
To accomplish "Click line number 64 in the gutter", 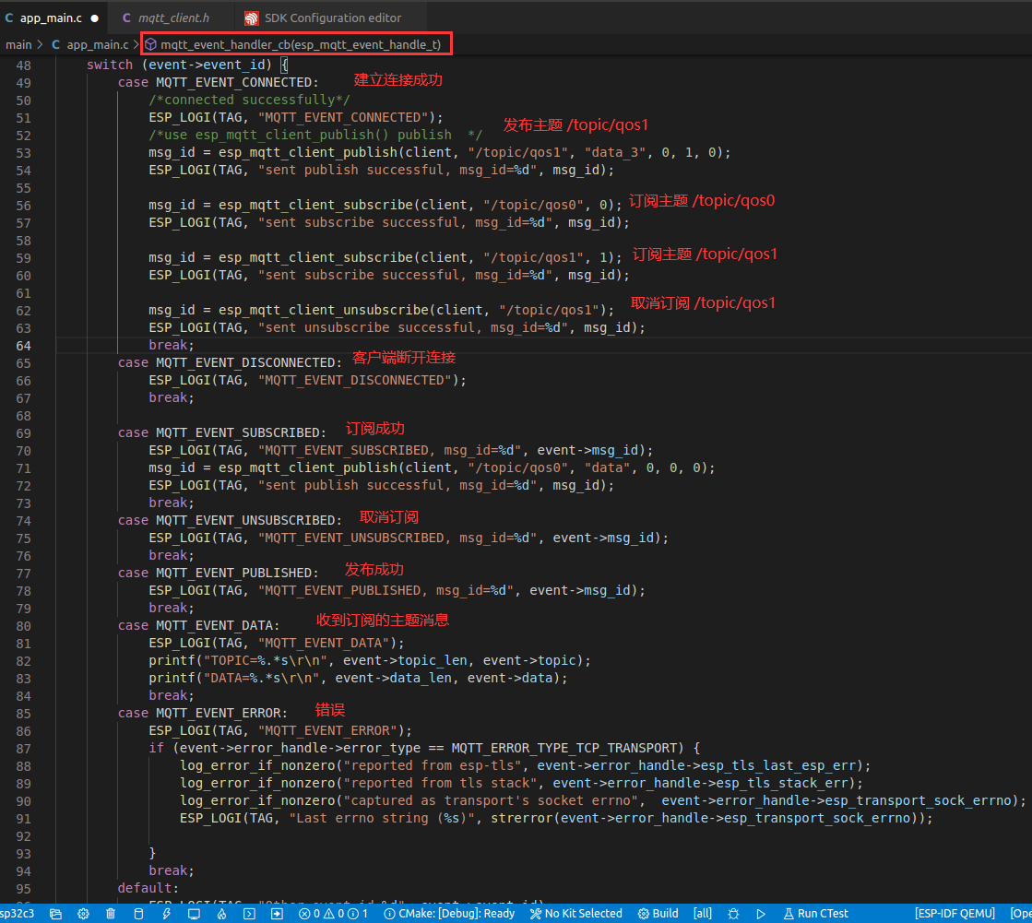I will [x=24, y=346].
